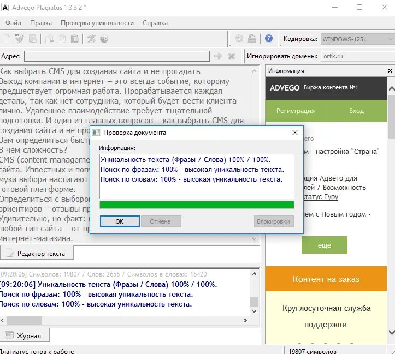Click the green еще button
395x354 pixels.
[324, 245]
